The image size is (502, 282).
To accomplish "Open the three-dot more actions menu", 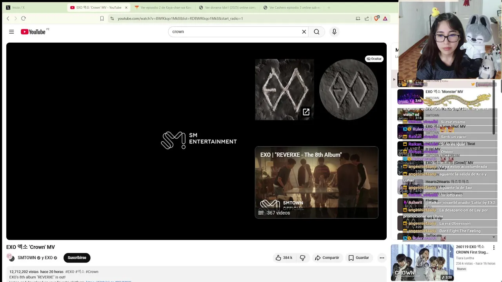I will pos(382,258).
